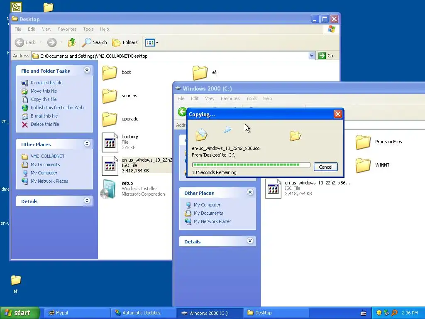
Task: Click Copy this file link
Action: pyautogui.click(x=43, y=99)
